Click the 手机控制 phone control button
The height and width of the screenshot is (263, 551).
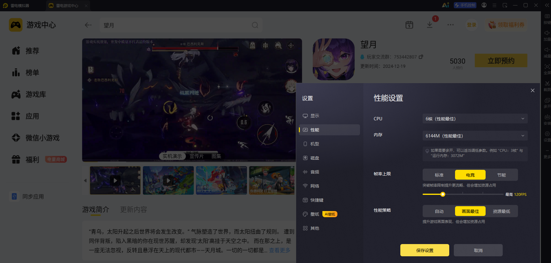[465, 5]
